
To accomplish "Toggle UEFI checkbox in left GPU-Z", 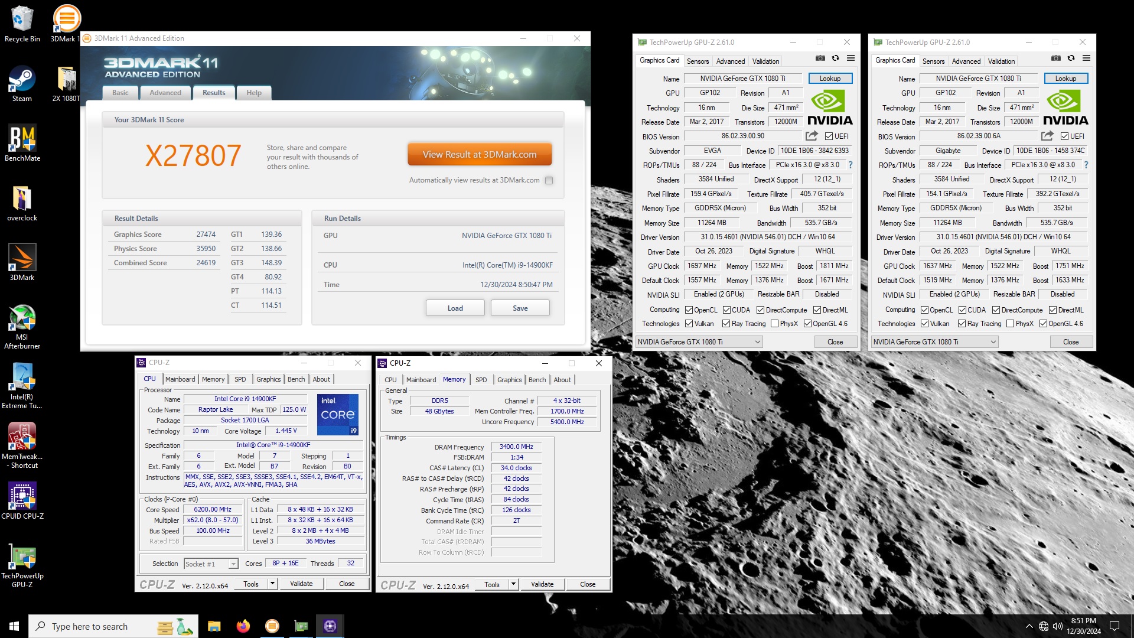I will tap(829, 136).
